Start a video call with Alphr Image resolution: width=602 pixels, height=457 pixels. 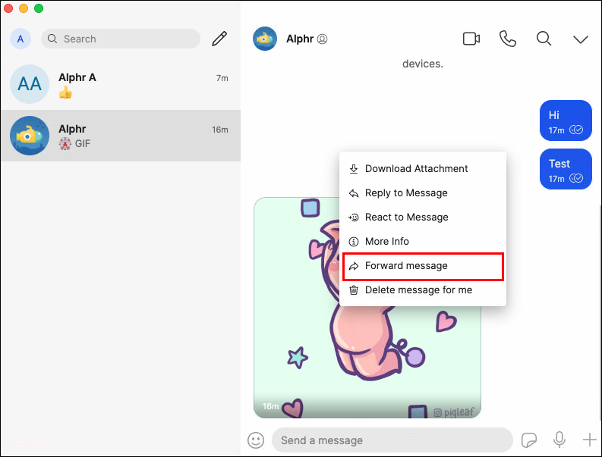click(x=471, y=39)
